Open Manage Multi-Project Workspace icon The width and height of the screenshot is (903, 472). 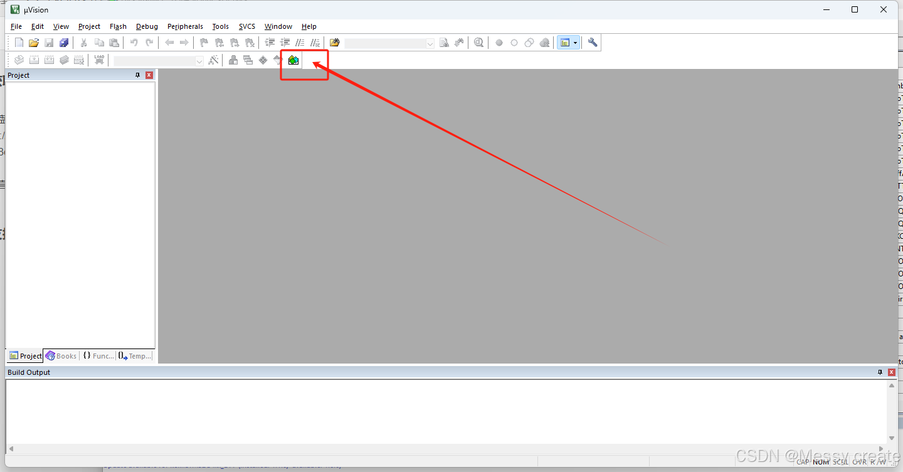248,60
